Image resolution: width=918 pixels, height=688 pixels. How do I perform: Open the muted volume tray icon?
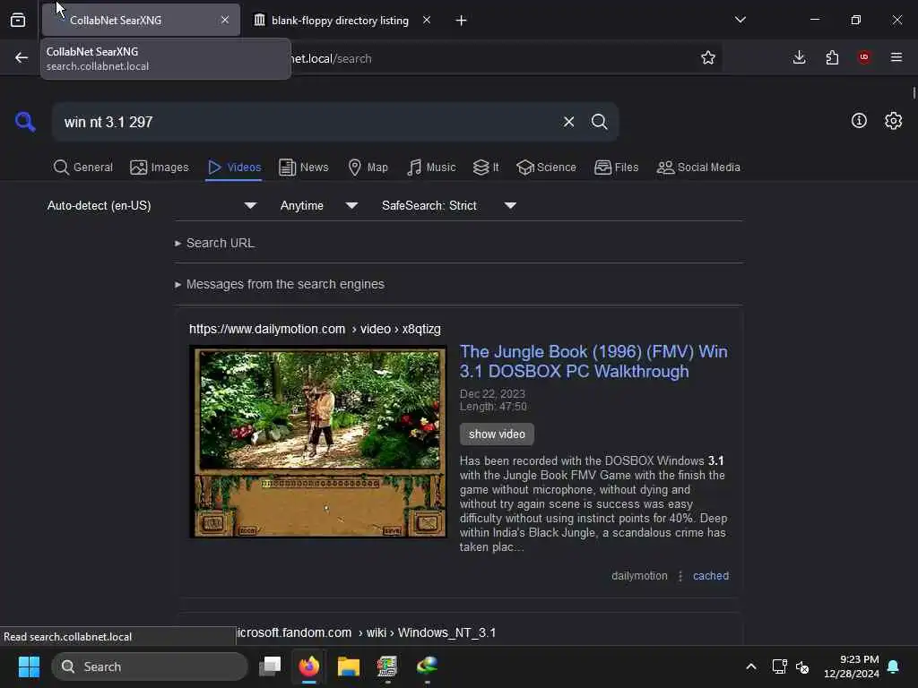tap(802, 666)
